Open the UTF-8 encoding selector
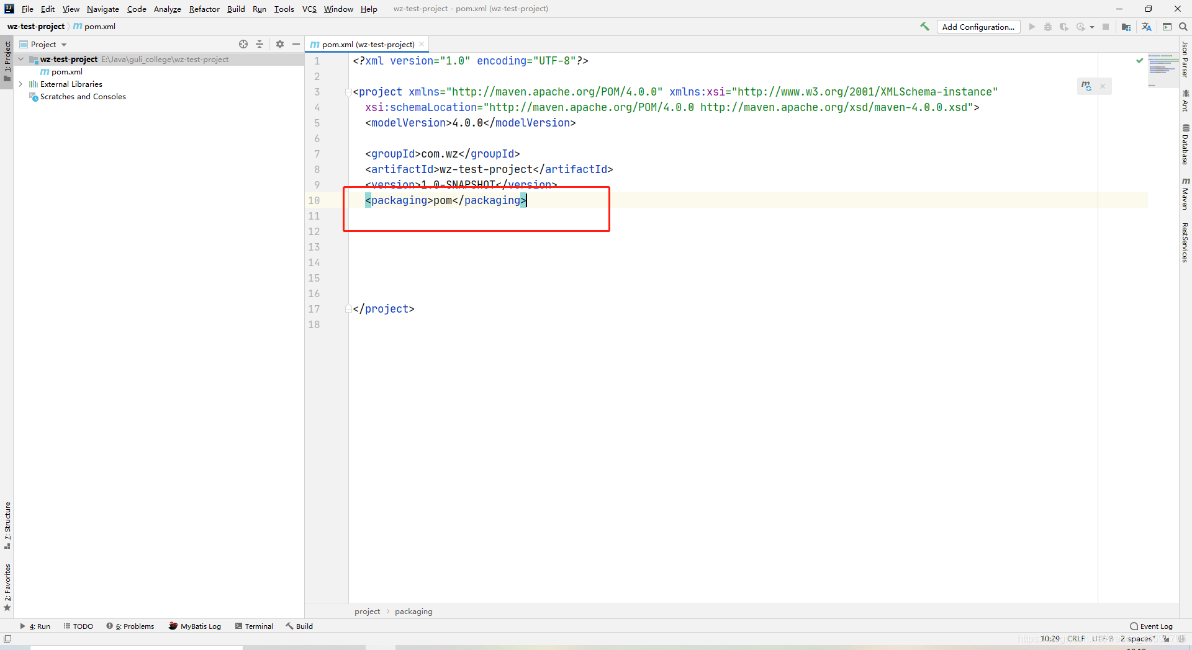Viewport: 1192px width, 650px height. (1103, 639)
